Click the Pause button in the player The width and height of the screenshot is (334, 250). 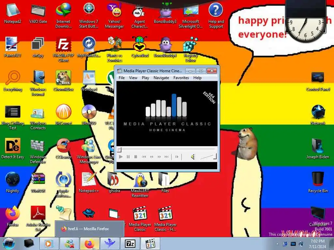[x=128, y=157]
